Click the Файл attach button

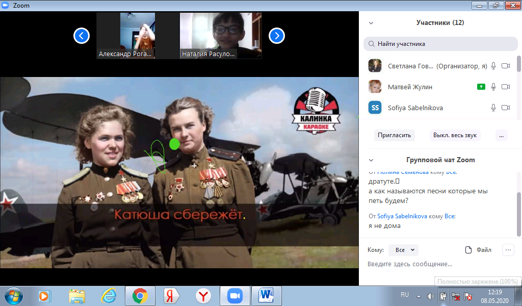478,250
